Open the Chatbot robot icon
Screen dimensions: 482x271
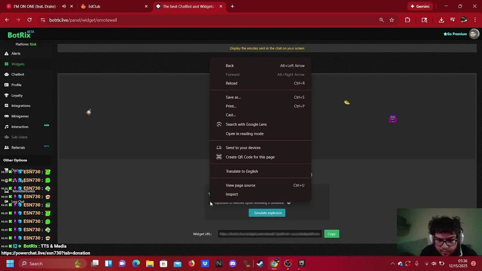(x=6, y=75)
